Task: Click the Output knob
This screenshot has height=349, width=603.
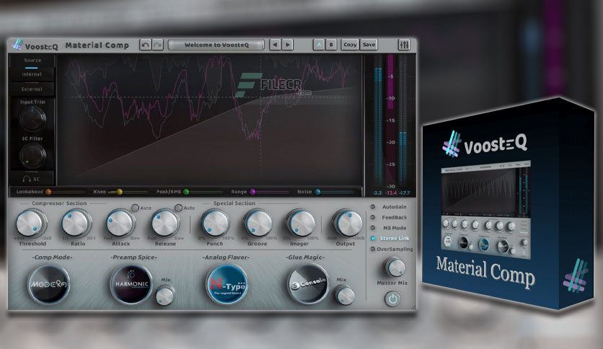Action: point(348,223)
